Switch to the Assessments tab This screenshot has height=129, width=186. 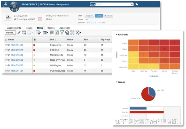coord(14,28)
